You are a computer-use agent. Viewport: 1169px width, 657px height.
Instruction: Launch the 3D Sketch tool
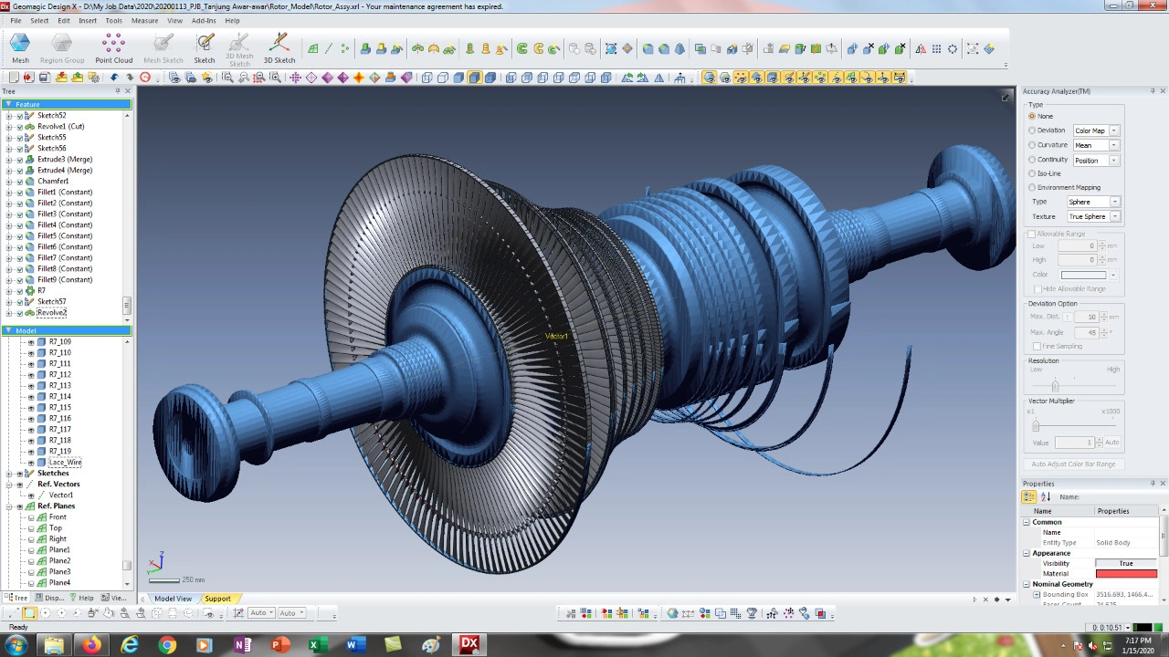click(x=279, y=48)
